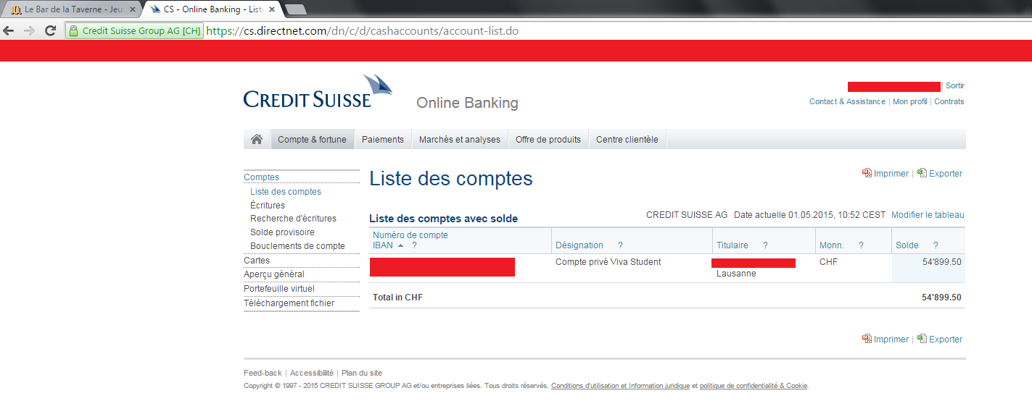Open politique de confidentialité & Cookie link
This screenshot has height=409, width=1032.
[x=754, y=386]
